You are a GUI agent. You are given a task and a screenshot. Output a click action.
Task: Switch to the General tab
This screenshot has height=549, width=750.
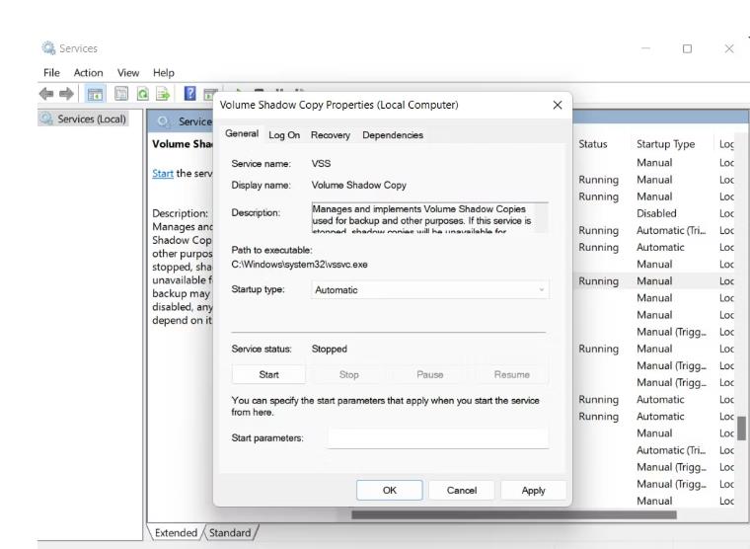pos(242,133)
